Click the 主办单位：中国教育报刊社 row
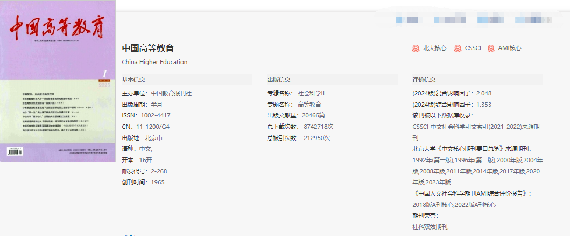570x236 pixels. (157, 93)
